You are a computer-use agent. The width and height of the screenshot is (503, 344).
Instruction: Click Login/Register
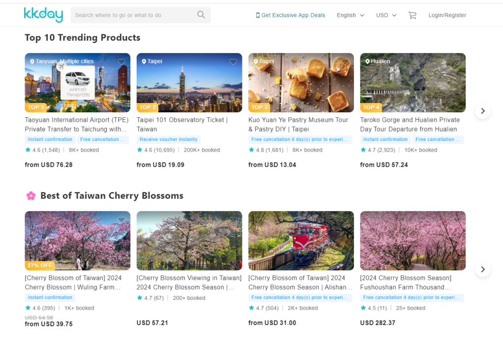click(447, 15)
